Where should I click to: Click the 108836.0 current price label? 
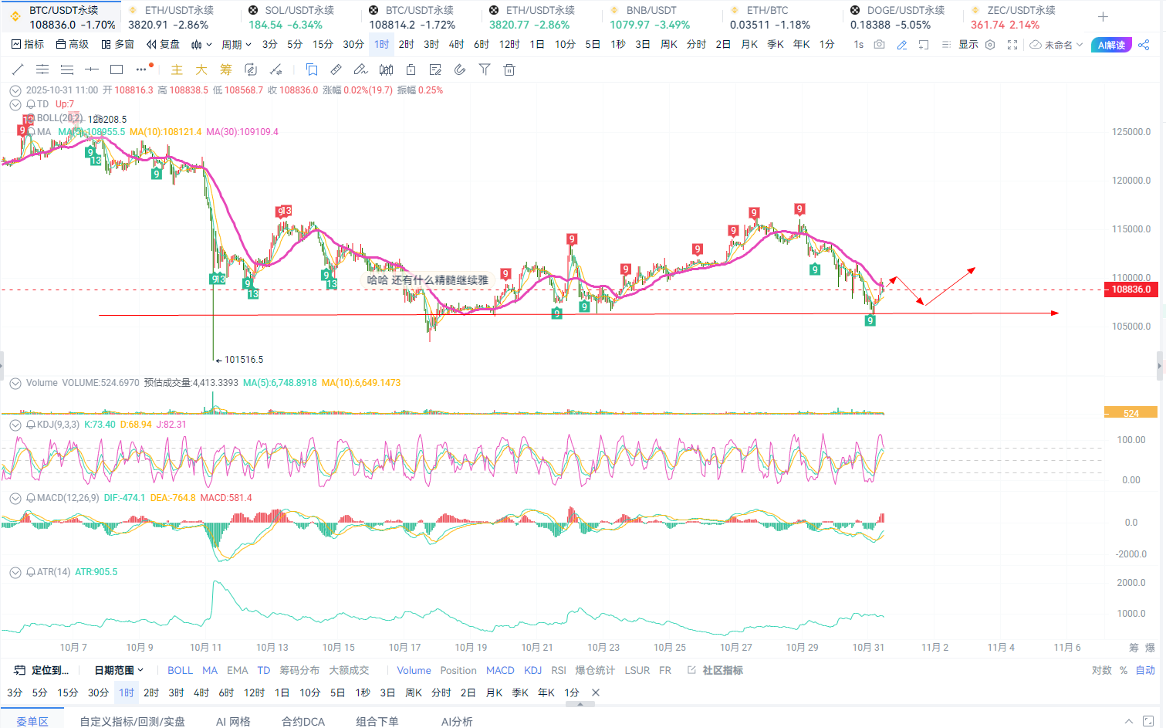(1131, 290)
